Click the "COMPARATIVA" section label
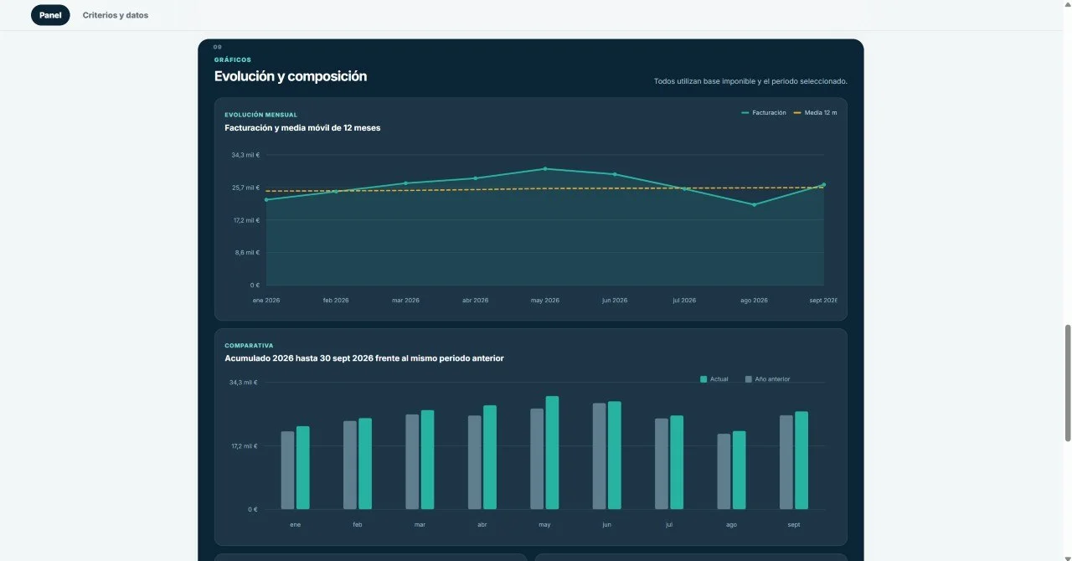Image resolution: width=1072 pixels, height=561 pixels. coord(249,345)
